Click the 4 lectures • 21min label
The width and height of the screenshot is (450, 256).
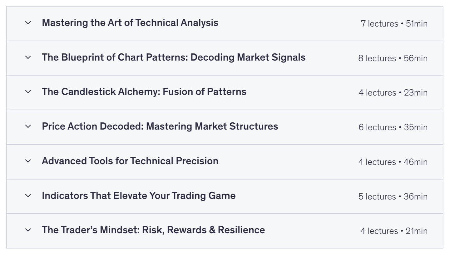394,231
